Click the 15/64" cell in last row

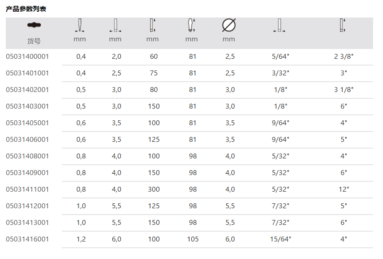pyautogui.click(x=281, y=239)
